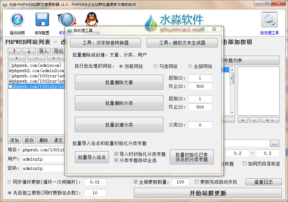Click the 保存配置 floppy disk icon
288x202 pixels.
click(42, 19)
